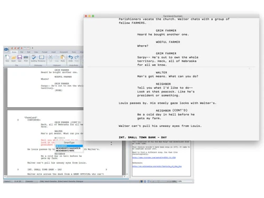
Task: Click the NEIGHBOR (CONT'D) line in the Fountain window
Action: coord(172,110)
